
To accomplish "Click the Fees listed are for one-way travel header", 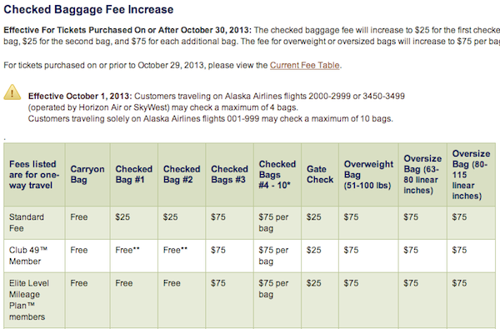I will tap(34, 174).
